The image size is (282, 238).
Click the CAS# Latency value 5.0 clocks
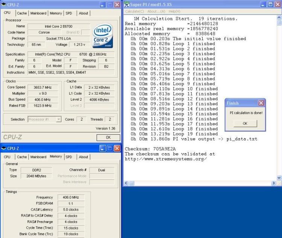point(71,209)
